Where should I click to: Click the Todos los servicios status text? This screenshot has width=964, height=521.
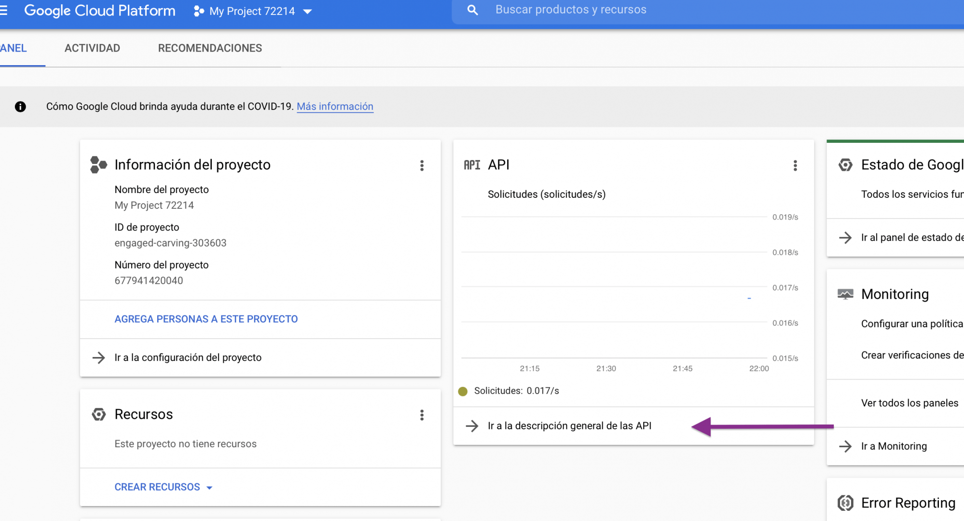click(912, 194)
